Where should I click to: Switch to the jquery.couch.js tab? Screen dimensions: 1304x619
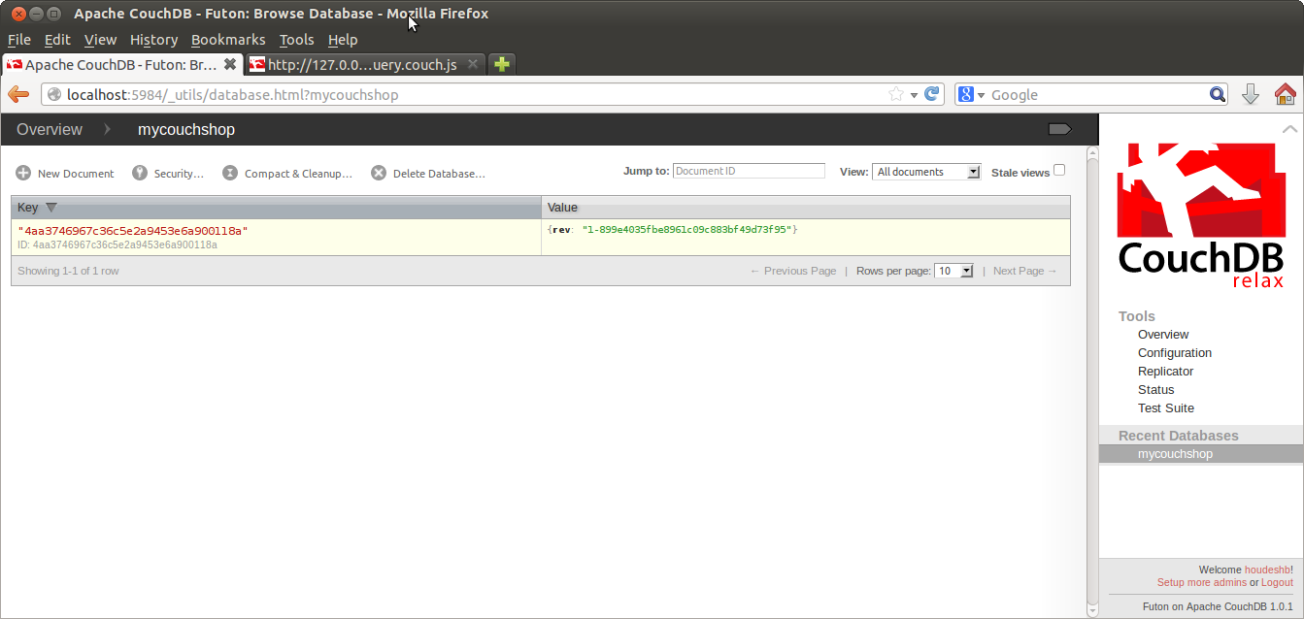point(364,64)
